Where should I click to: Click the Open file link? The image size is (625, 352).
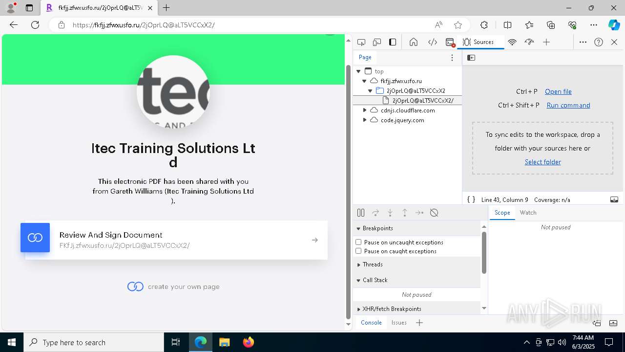[x=558, y=91]
